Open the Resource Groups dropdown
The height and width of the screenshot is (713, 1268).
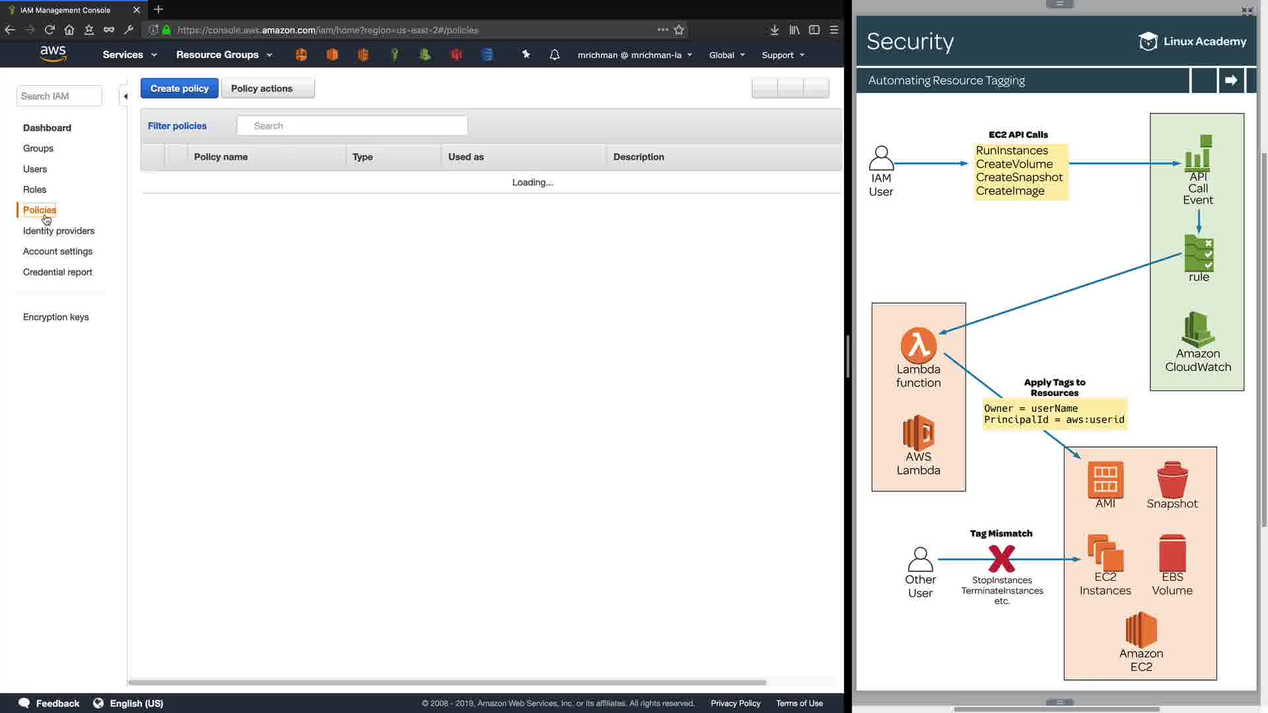point(224,55)
